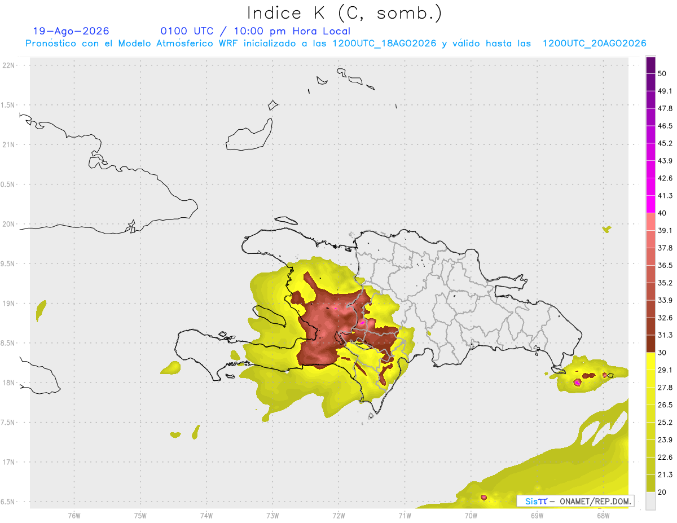The image size is (677, 523).
Task: Click the colorbar value label "33.9"
Action: [x=665, y=300]
